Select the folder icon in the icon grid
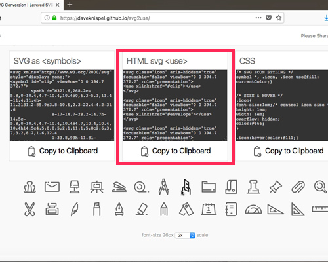Viewport: 328px width, 262px height. pos(209,187)
